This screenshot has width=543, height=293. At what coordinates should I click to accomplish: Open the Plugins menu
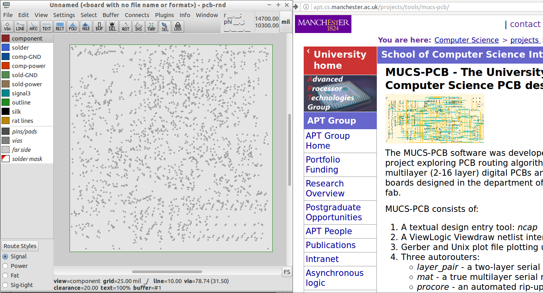(x=165, y=15)
